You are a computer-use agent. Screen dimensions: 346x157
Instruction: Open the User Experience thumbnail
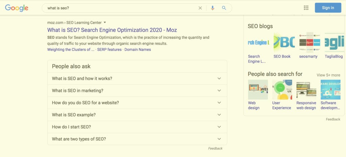[x=282, y=89]
